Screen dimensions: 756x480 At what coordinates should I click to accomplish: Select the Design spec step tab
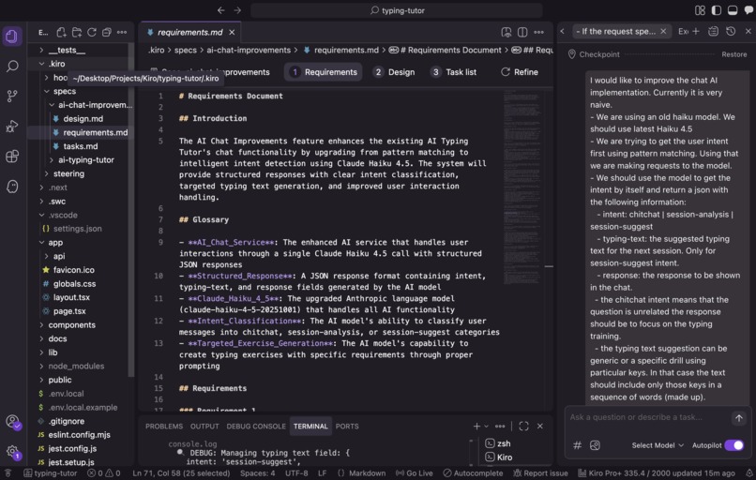[x=394, y=72]
